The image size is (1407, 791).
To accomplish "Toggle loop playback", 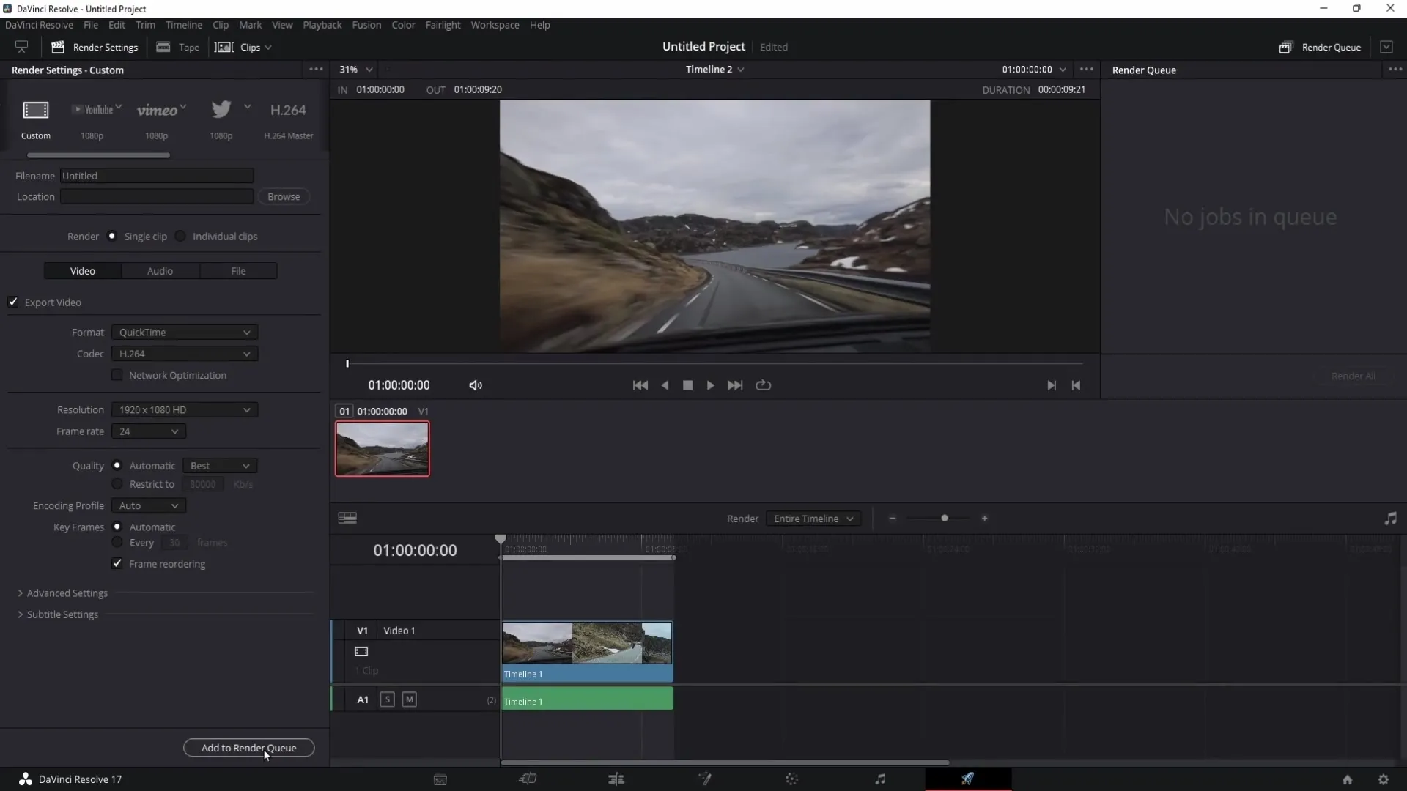I will pos(763,385).
